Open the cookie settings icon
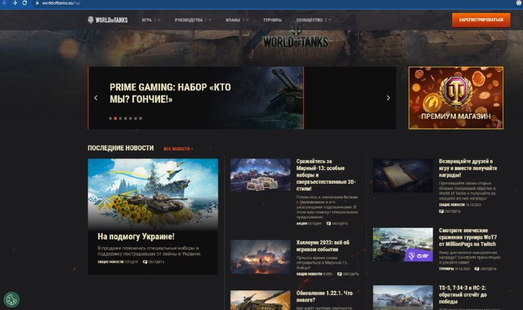This screenshot has width=523, height=310. pyautogui.click(x=12, y=300)
